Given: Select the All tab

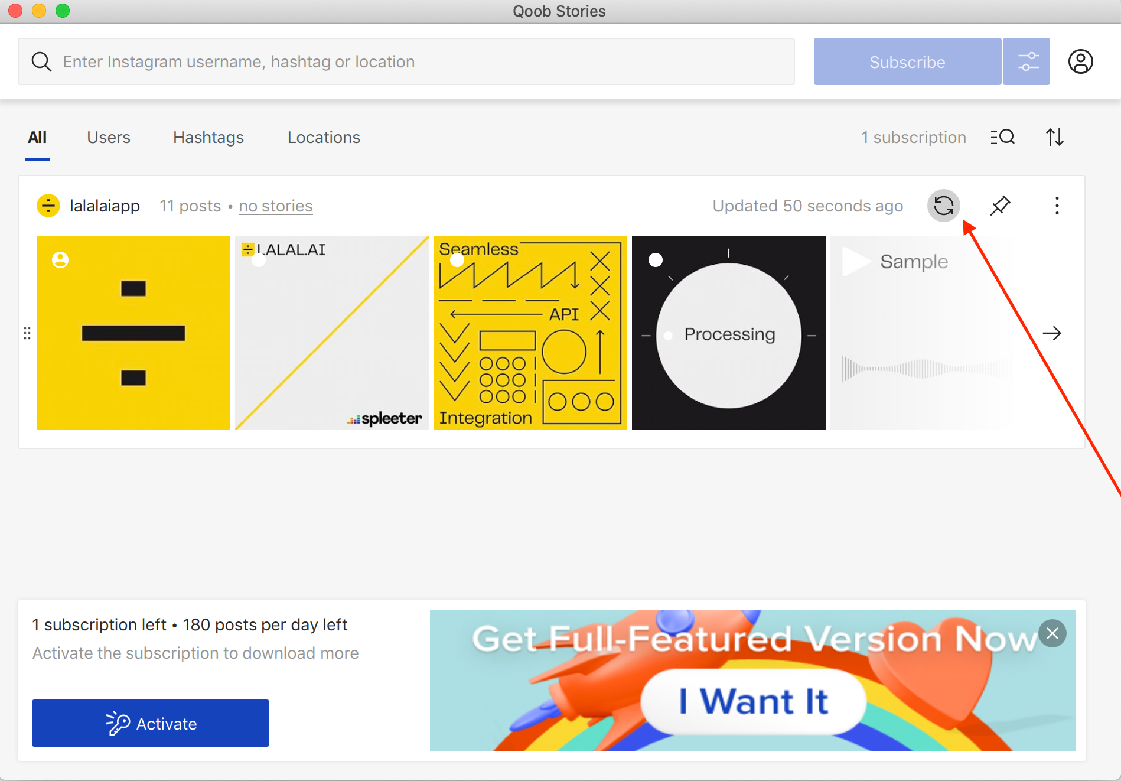Looking at the screenshot, I should pyautogui.click(x=37, y=137).
